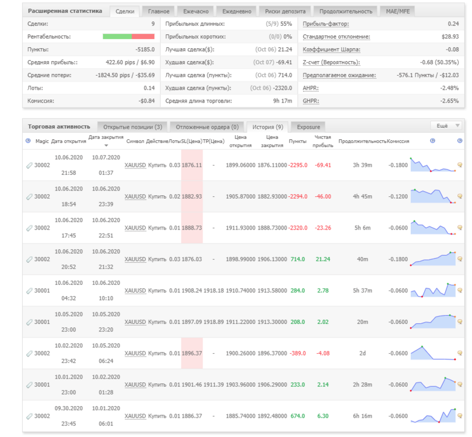Click the green-red Рентабельность bar
The width and height of the screenshot is (472, 437).
click(128, 36)
